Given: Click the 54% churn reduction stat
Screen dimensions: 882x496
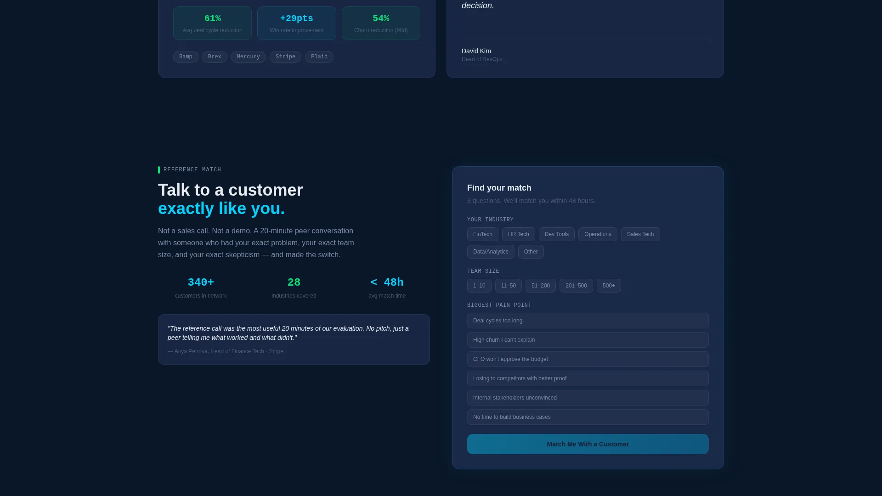Looking at the screenshot, I should (x=381, y=23).
